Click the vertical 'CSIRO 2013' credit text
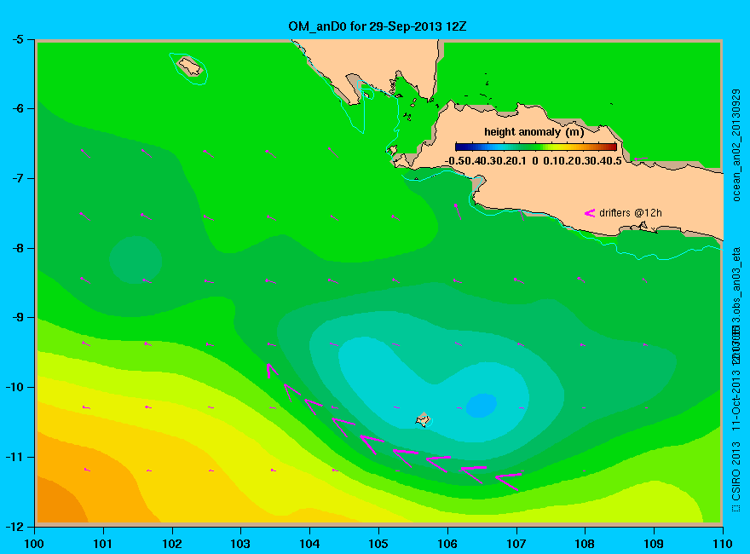The height and width of the screenshot is (554, 750). [736, 471]
